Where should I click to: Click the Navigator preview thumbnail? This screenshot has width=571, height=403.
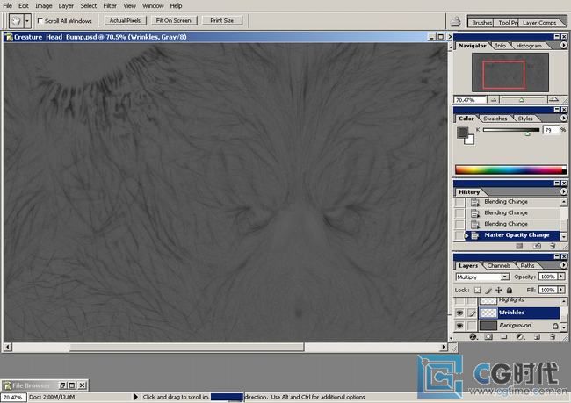click(x=510, y=72)
